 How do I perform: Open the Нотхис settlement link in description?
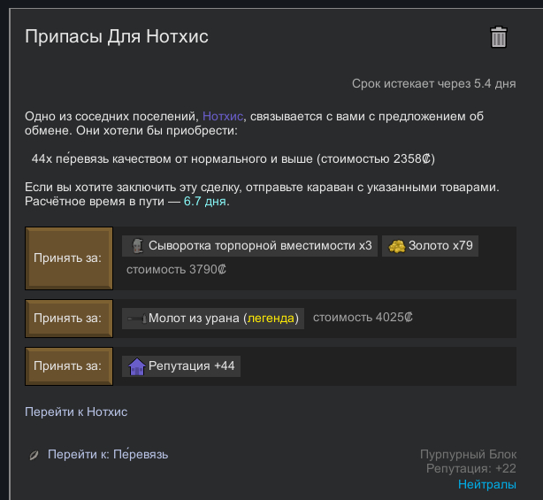tap(223, 117)
